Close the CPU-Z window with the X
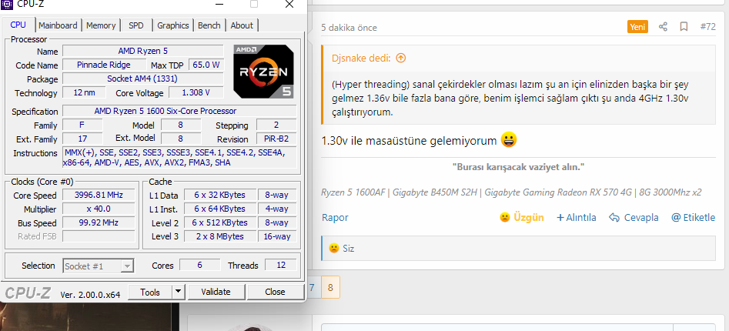Image resolution: width=729 pixels, height=331 pixels. click(x=289, y=4)
